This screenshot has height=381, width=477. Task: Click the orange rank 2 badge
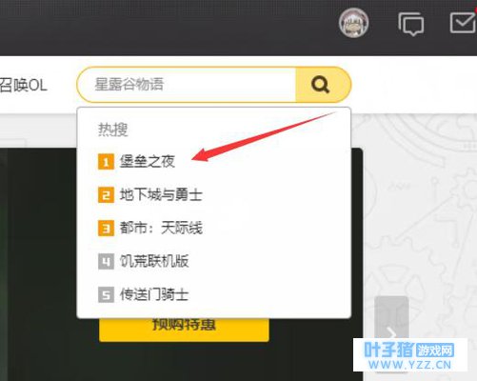coord(106,195)
